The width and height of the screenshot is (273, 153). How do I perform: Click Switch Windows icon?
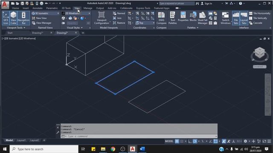coord(226,18)
